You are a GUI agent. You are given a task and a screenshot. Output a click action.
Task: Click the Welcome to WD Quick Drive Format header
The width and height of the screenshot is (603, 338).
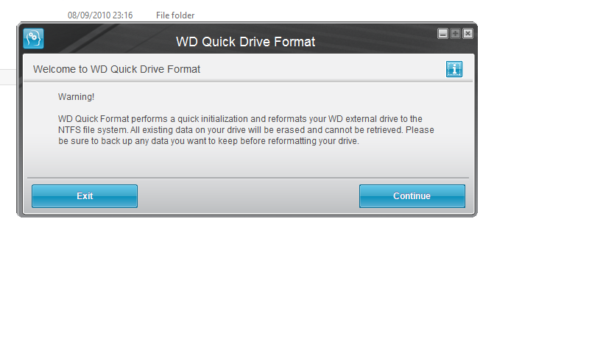coord(116,69)
